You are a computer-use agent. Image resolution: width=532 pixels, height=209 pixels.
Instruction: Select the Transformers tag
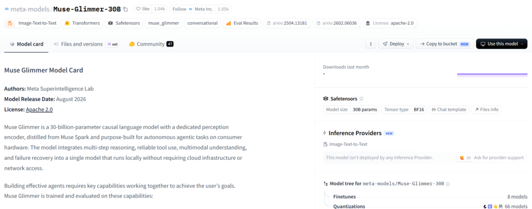tap(83, 23)
